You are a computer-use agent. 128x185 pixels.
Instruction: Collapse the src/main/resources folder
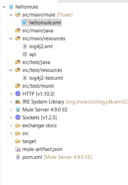[11, 39]
